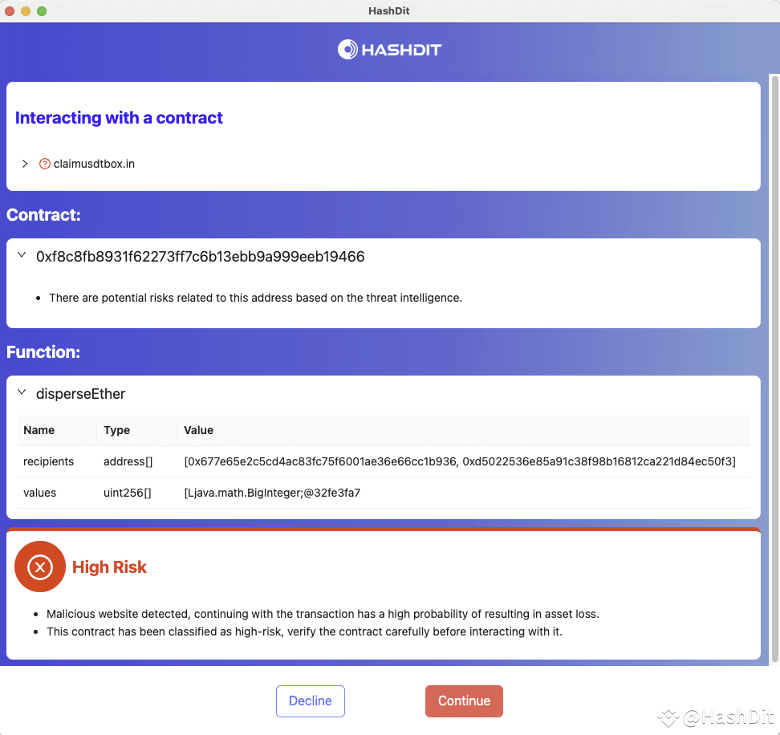Viewport: 780px width, 735px height.
Task: Click the 'address[]' type cell
Action: click(128, 461)
